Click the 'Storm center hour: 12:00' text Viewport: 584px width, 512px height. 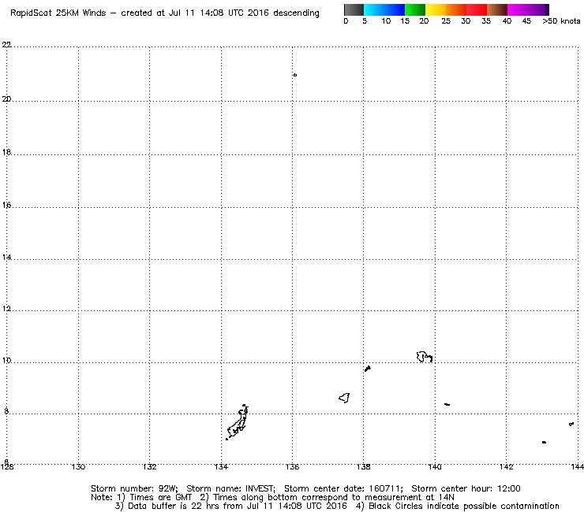(x=466, y=488)
